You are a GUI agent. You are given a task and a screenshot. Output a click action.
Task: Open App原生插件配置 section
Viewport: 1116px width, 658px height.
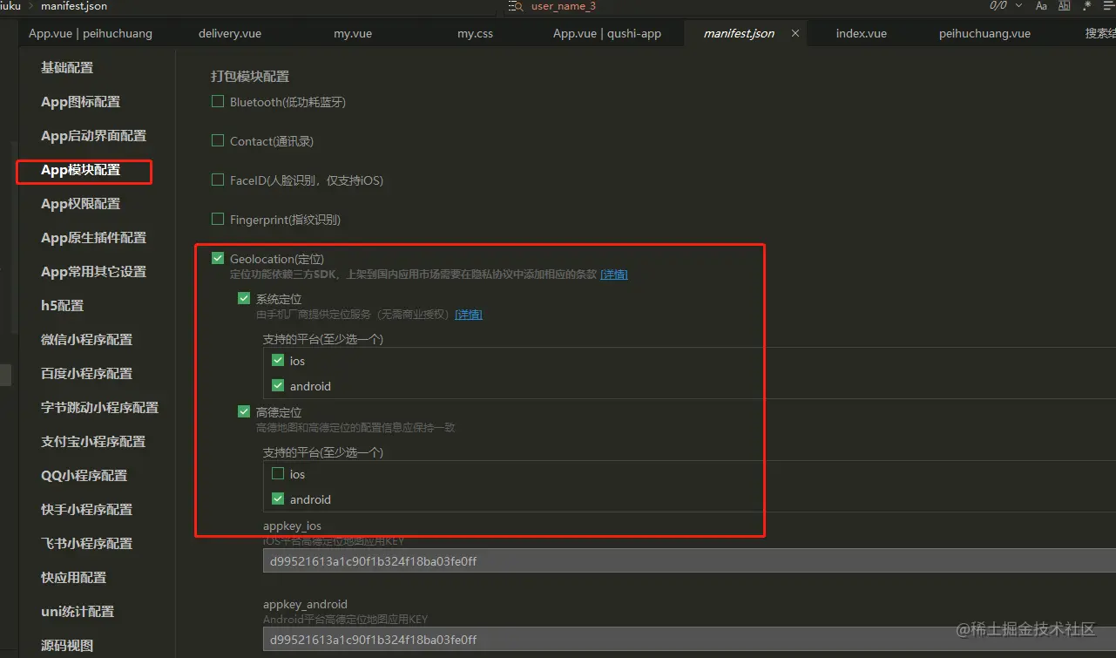pyautogui.click(x=94, y=237)
